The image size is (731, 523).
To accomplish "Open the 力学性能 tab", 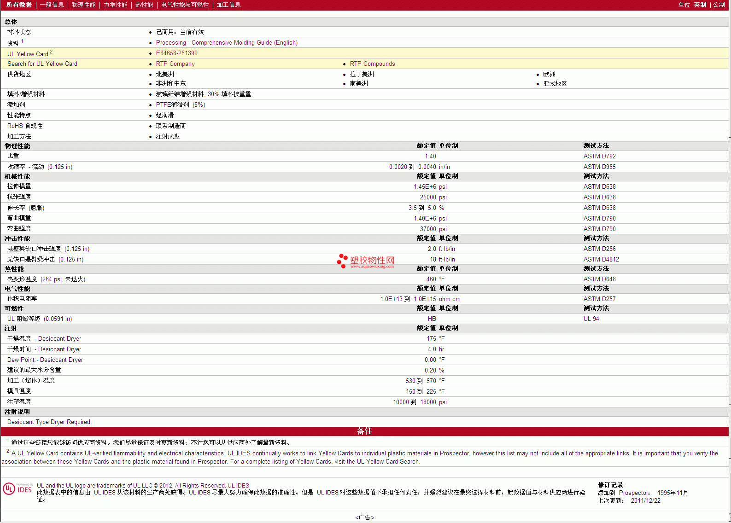I will 115,5.
